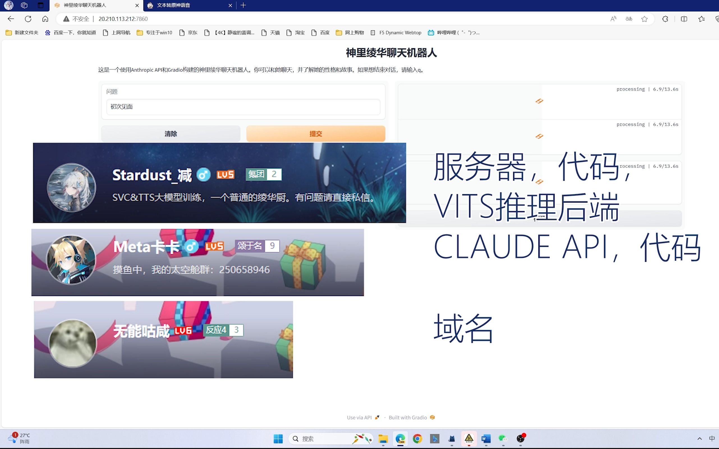
Task: Switch to 文本转原神语音 tab
Action: click(190, 5)
